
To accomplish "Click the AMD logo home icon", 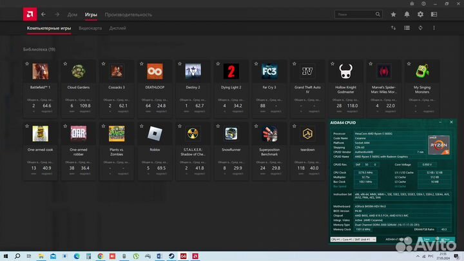I will 30,14.
